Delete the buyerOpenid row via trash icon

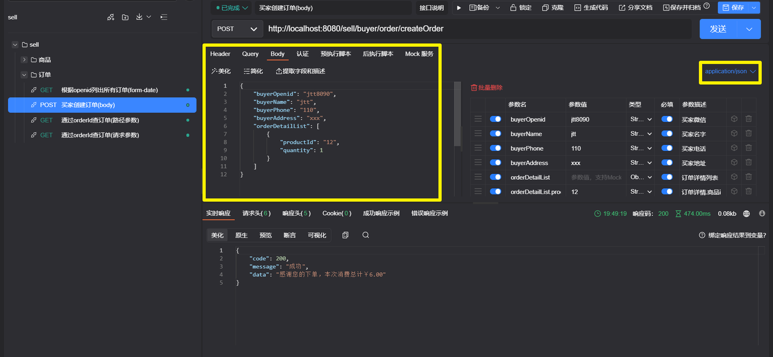tap(748, 119)
